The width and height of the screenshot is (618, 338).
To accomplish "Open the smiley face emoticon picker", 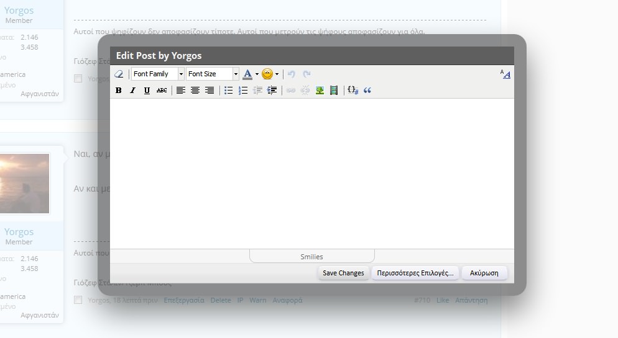I will (x=267, y=74).
